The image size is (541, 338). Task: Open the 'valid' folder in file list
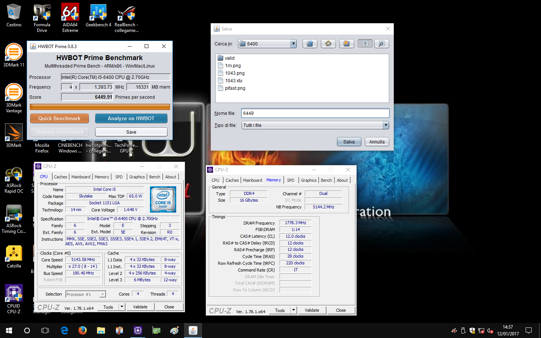tap(226, 58)
